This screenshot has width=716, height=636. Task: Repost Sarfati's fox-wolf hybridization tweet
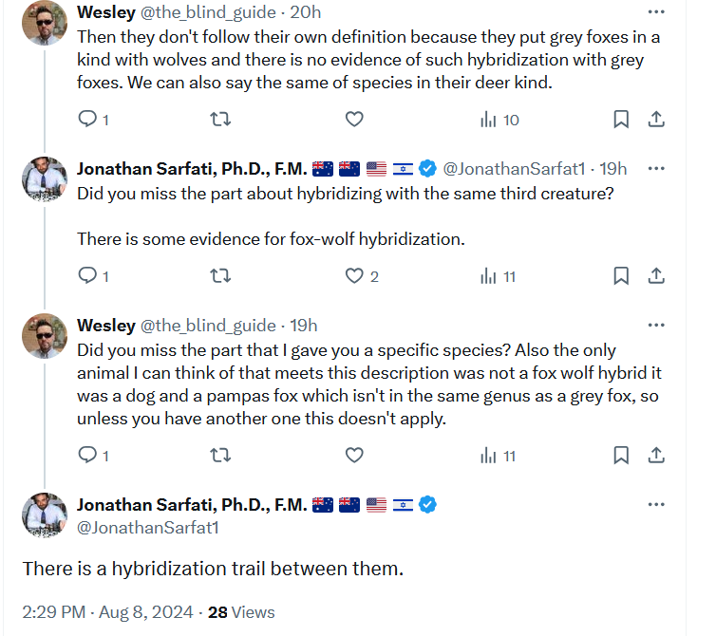219,276
